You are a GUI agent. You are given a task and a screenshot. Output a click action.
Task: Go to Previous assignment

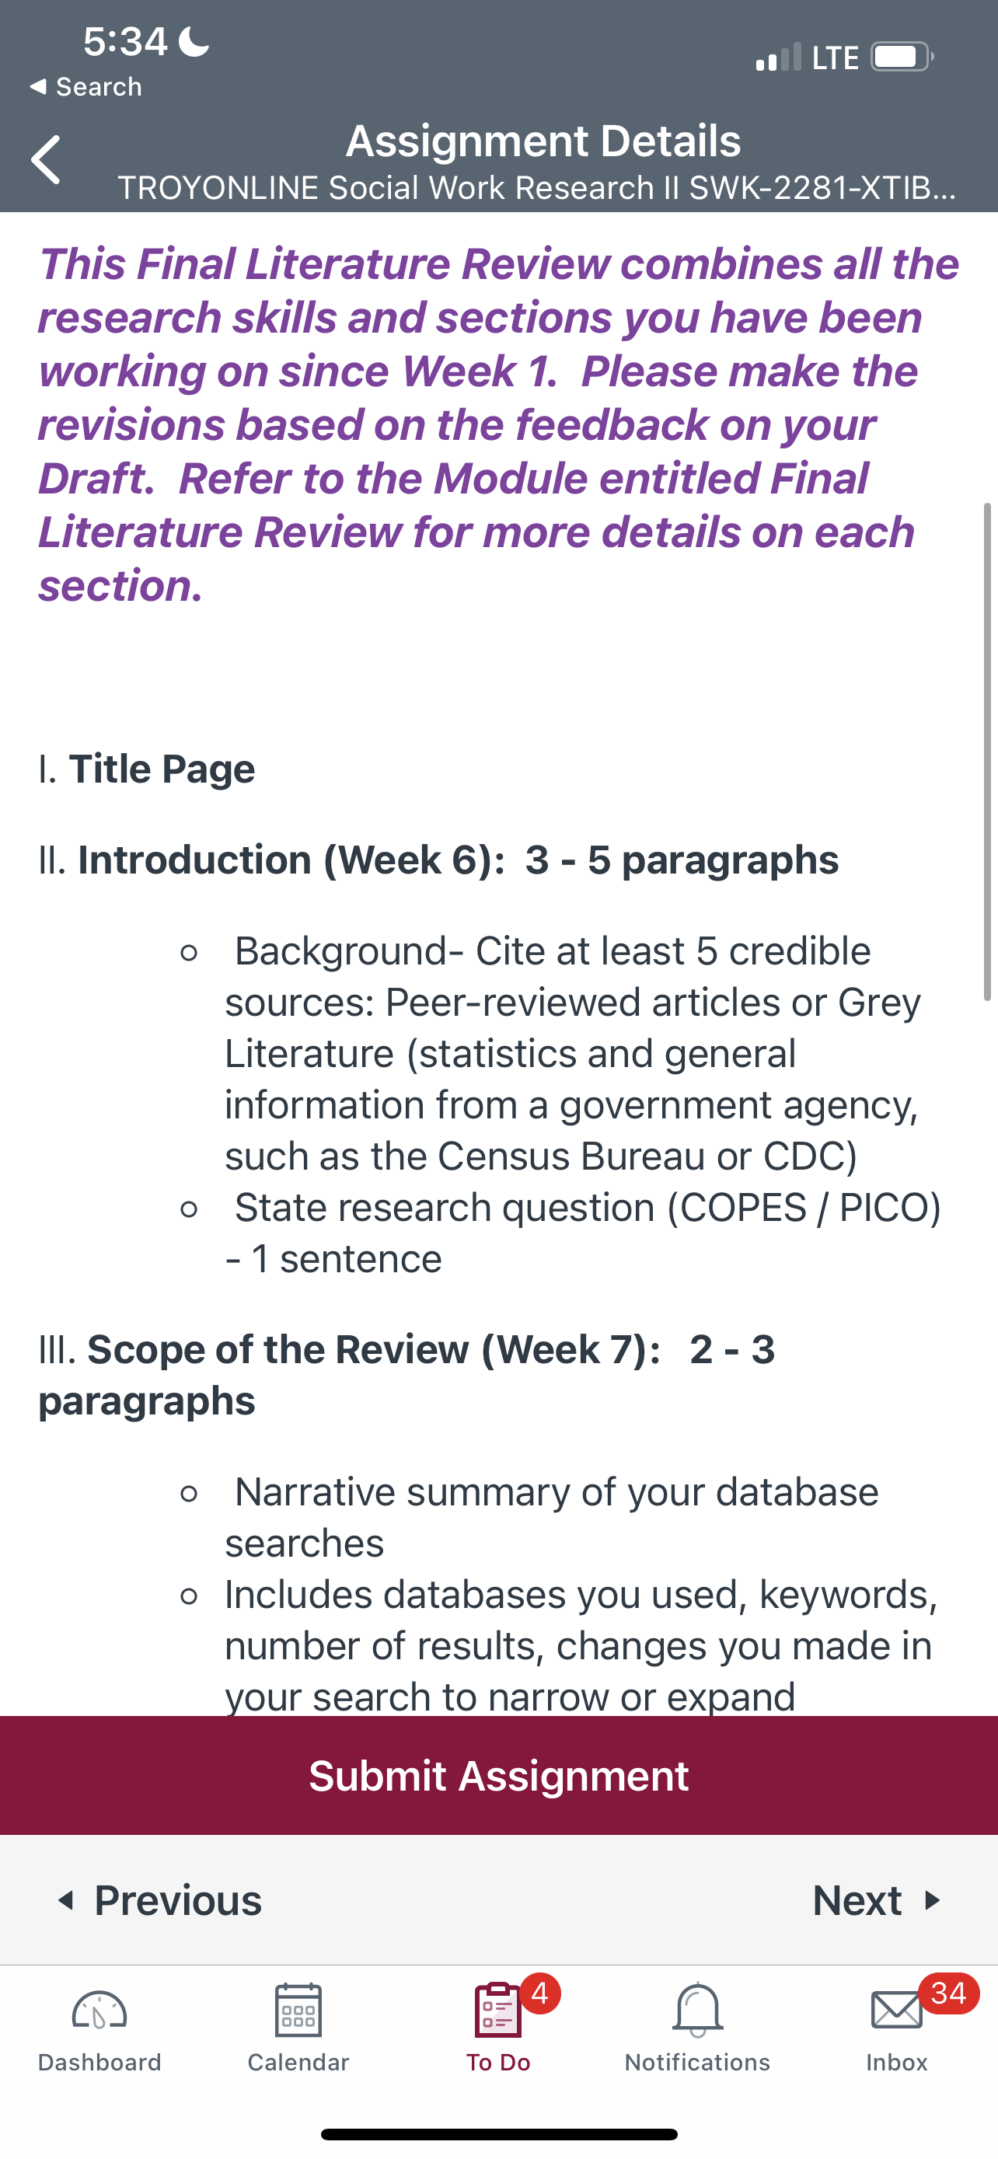point(159,1900)
